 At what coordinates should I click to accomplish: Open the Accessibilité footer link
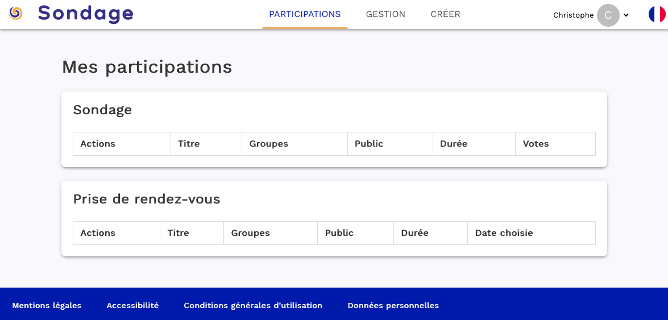click(x=132, y=306)
